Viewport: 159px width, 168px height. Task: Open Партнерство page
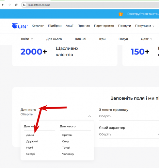pyautogui.click(x=104, y=26)
